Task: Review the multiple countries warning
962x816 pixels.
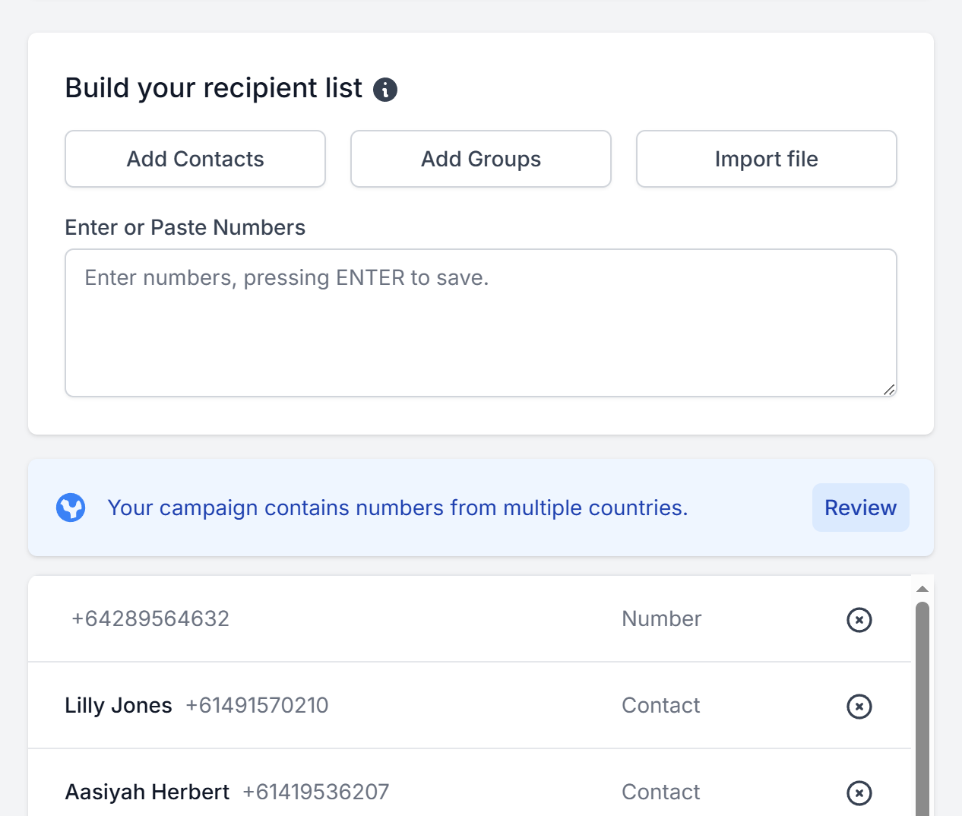Action: tap(860, 508)
